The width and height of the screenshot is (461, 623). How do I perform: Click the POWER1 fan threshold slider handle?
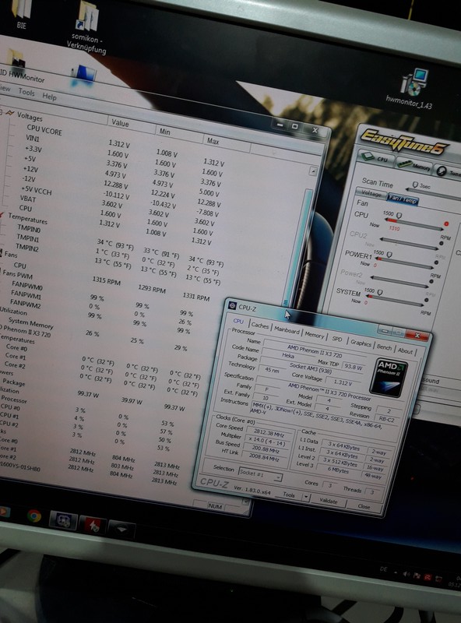tap(389, 254)
